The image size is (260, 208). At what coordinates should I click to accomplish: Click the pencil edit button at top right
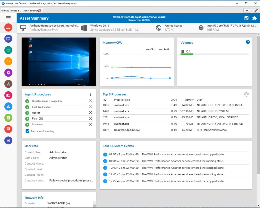(256, 10)
